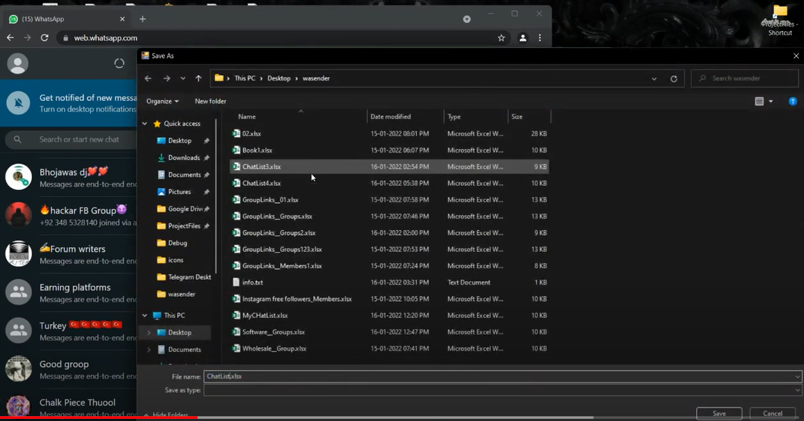Click the bookmark star in Chrome address bar
The image size is (804, 421).
point(501,38)
